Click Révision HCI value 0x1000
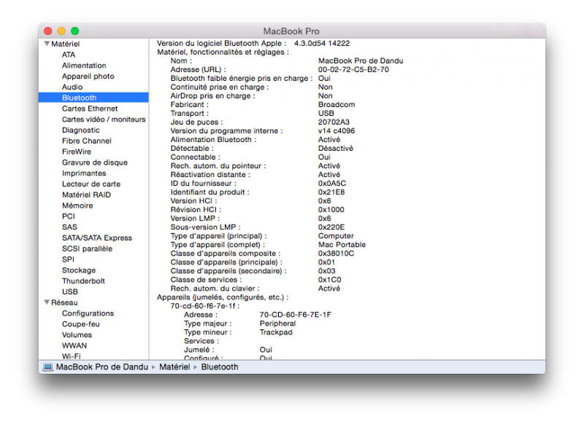This screenshot has height=427, width=584. point(331,210)
